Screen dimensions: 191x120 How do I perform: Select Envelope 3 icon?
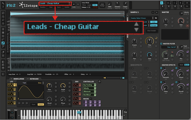(x=76, y=94)
